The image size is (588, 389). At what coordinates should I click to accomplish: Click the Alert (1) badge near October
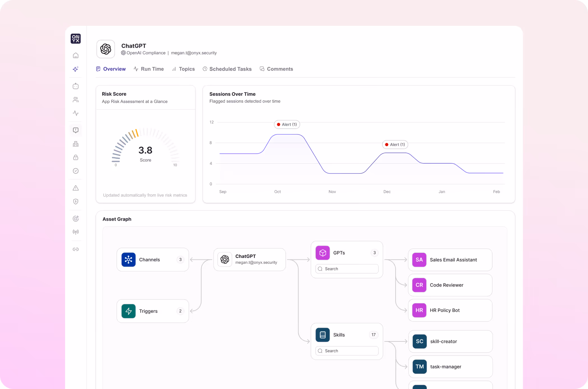(287, 125)
